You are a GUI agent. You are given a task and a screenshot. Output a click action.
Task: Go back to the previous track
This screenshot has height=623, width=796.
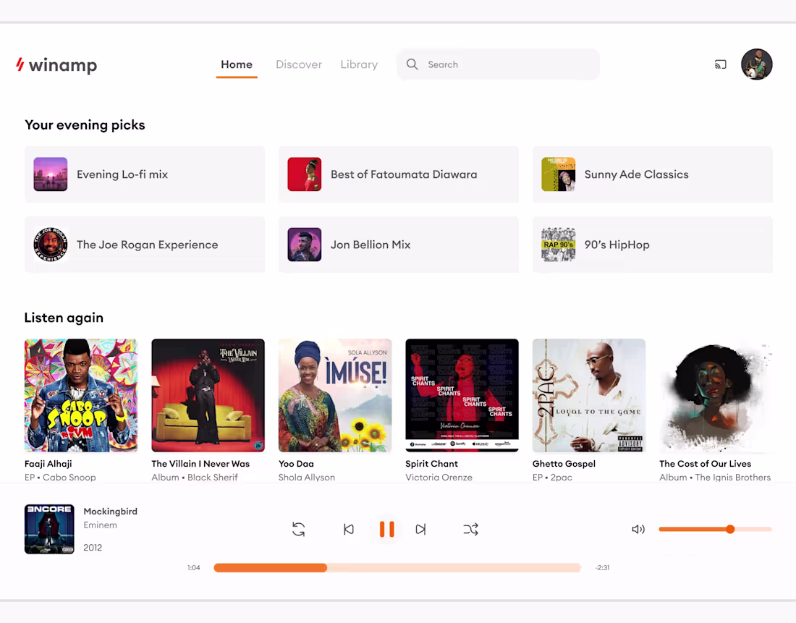pyautogui.click(x=349, y=529)
